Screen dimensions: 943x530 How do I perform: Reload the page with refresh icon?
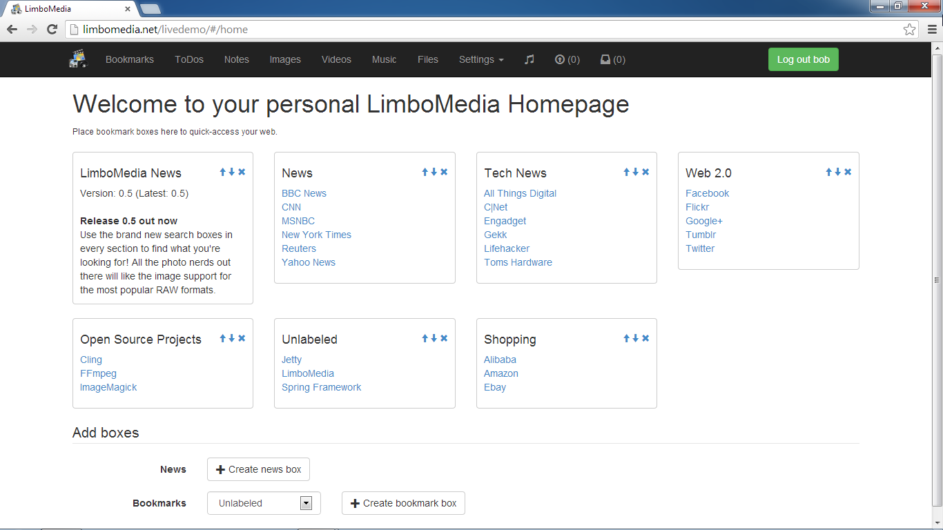coord(52,29)
